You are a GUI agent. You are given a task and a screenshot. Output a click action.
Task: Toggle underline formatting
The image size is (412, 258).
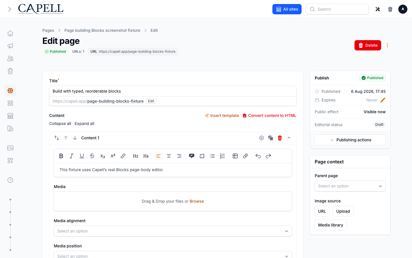(82, 156)
